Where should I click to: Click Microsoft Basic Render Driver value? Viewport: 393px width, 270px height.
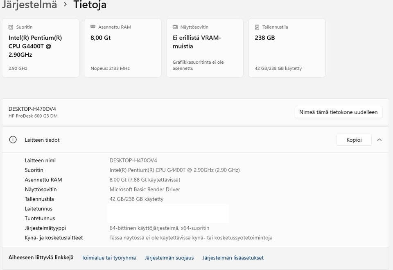click(x=145, y=190)
